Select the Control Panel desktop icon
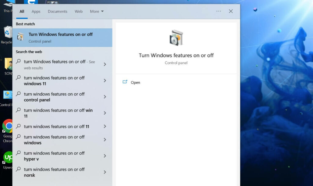 click(x=6, y=98)
